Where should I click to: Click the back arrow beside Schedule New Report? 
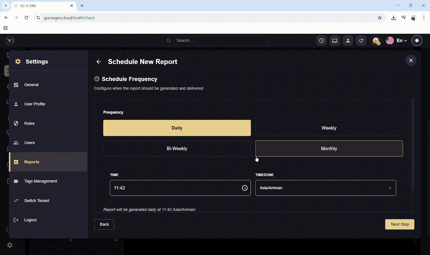(99, 62)
